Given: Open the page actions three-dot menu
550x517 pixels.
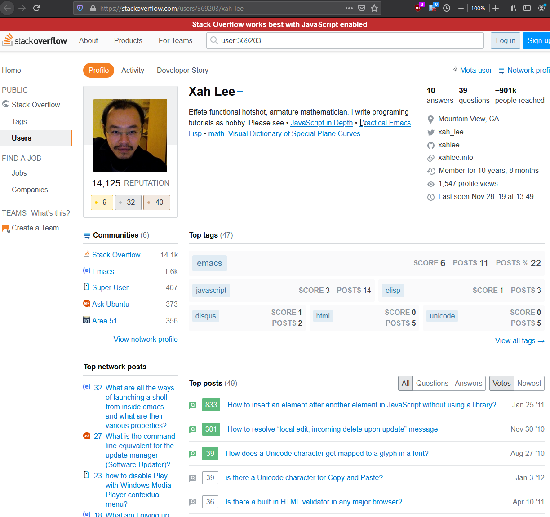Looking at the screenshot, I should (x=349, y=8).
